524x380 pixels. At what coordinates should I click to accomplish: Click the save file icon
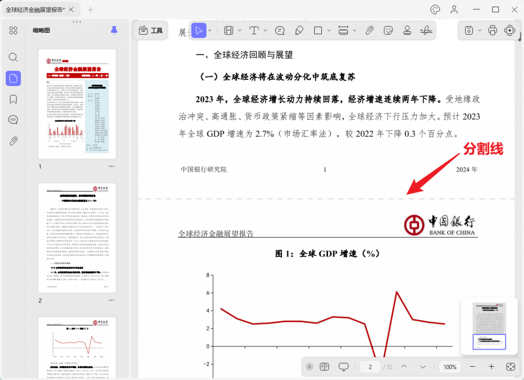tap(469, 30)
